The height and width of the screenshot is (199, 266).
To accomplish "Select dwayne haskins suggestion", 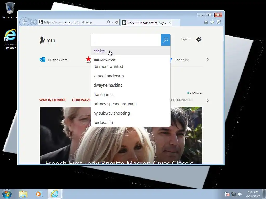I will [131, 85].
